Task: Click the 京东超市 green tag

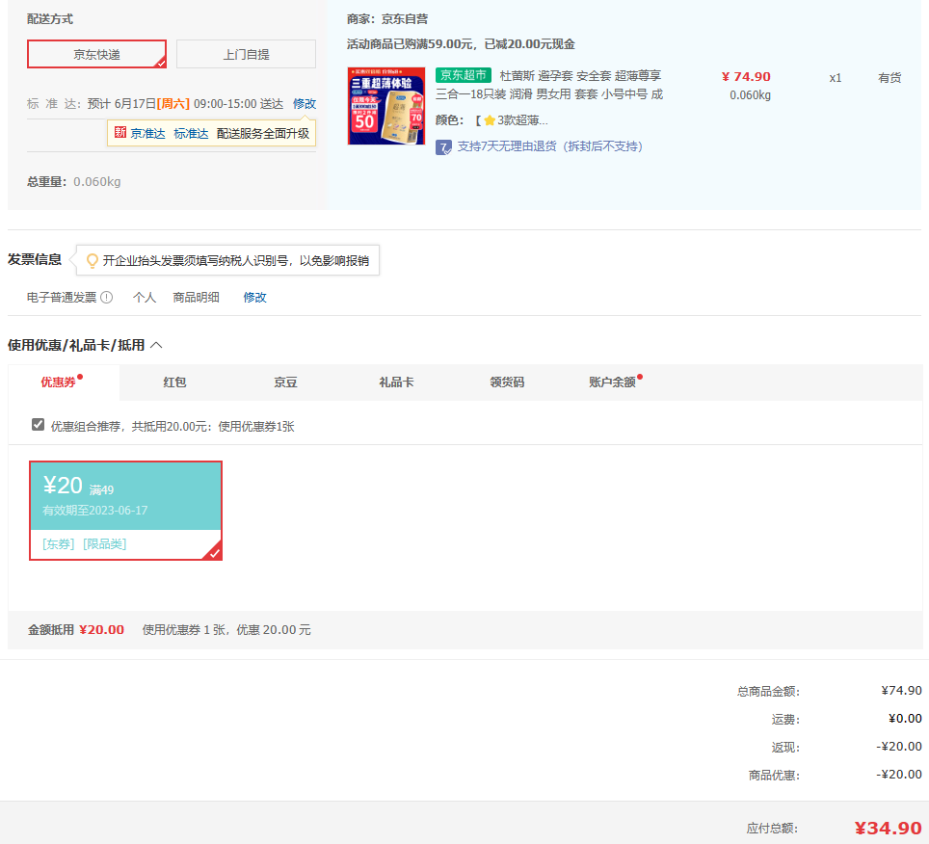Action: click(x=464, y=75)
